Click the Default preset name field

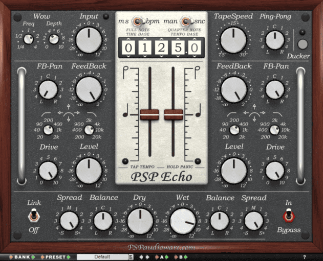102,257
